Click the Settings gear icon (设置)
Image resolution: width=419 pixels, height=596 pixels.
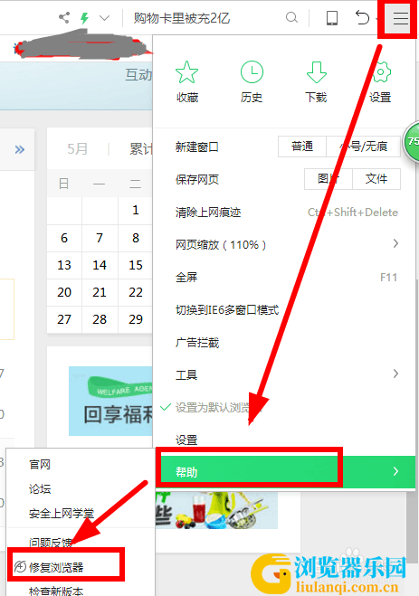[x=381, y=71]
